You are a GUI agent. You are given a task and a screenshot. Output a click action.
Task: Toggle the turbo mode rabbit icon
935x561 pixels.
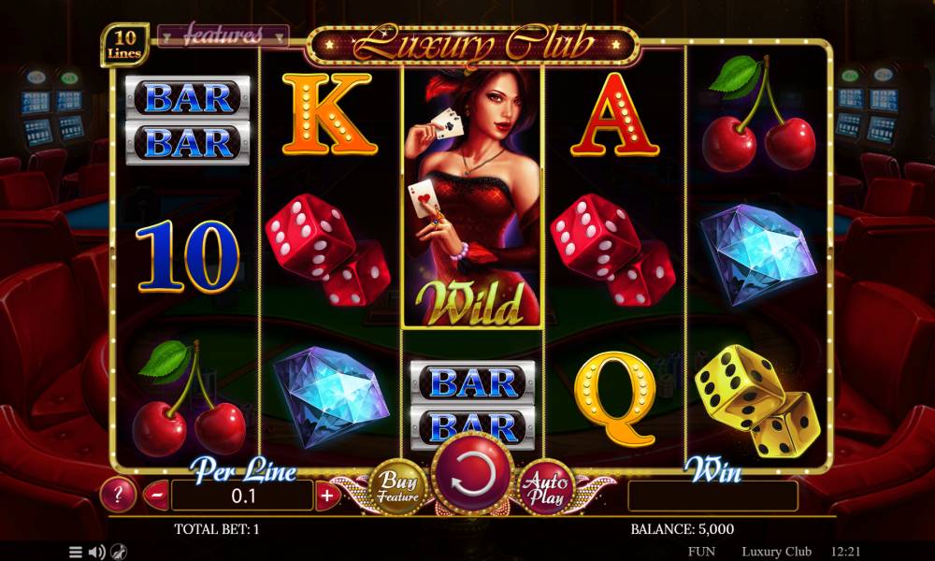pos(119,552)
